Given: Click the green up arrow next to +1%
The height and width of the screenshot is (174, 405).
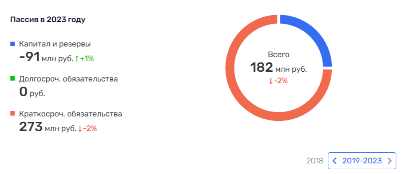Looking at the screenshot, I should pyautogui.click(x=77, y=59).
